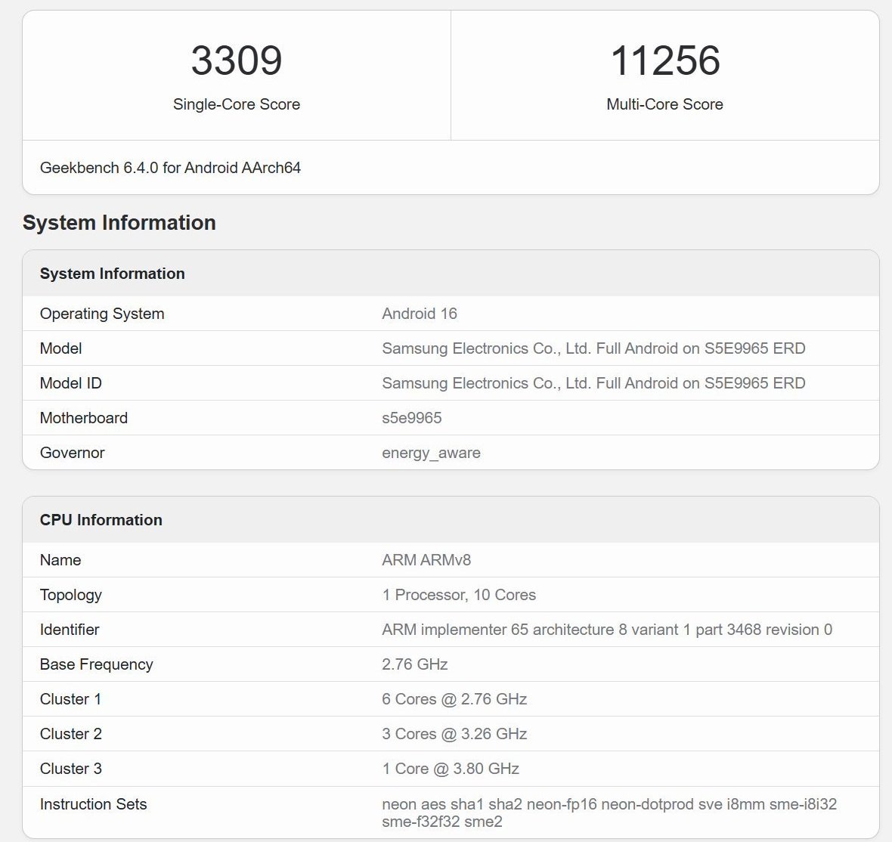The image size is (892, 842).
Task: Click the CPU Information table header
Action: (101, 520)
